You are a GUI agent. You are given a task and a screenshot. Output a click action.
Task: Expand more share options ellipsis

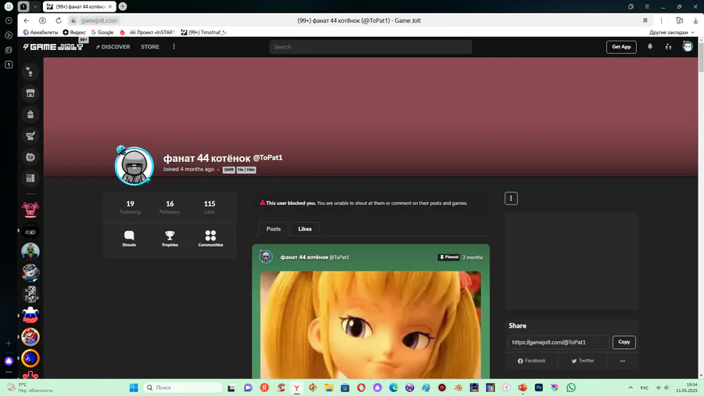tap(623, 361)
